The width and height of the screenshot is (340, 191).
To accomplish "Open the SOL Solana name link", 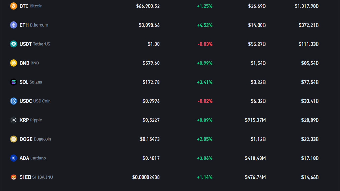I will tap(31, 82).
